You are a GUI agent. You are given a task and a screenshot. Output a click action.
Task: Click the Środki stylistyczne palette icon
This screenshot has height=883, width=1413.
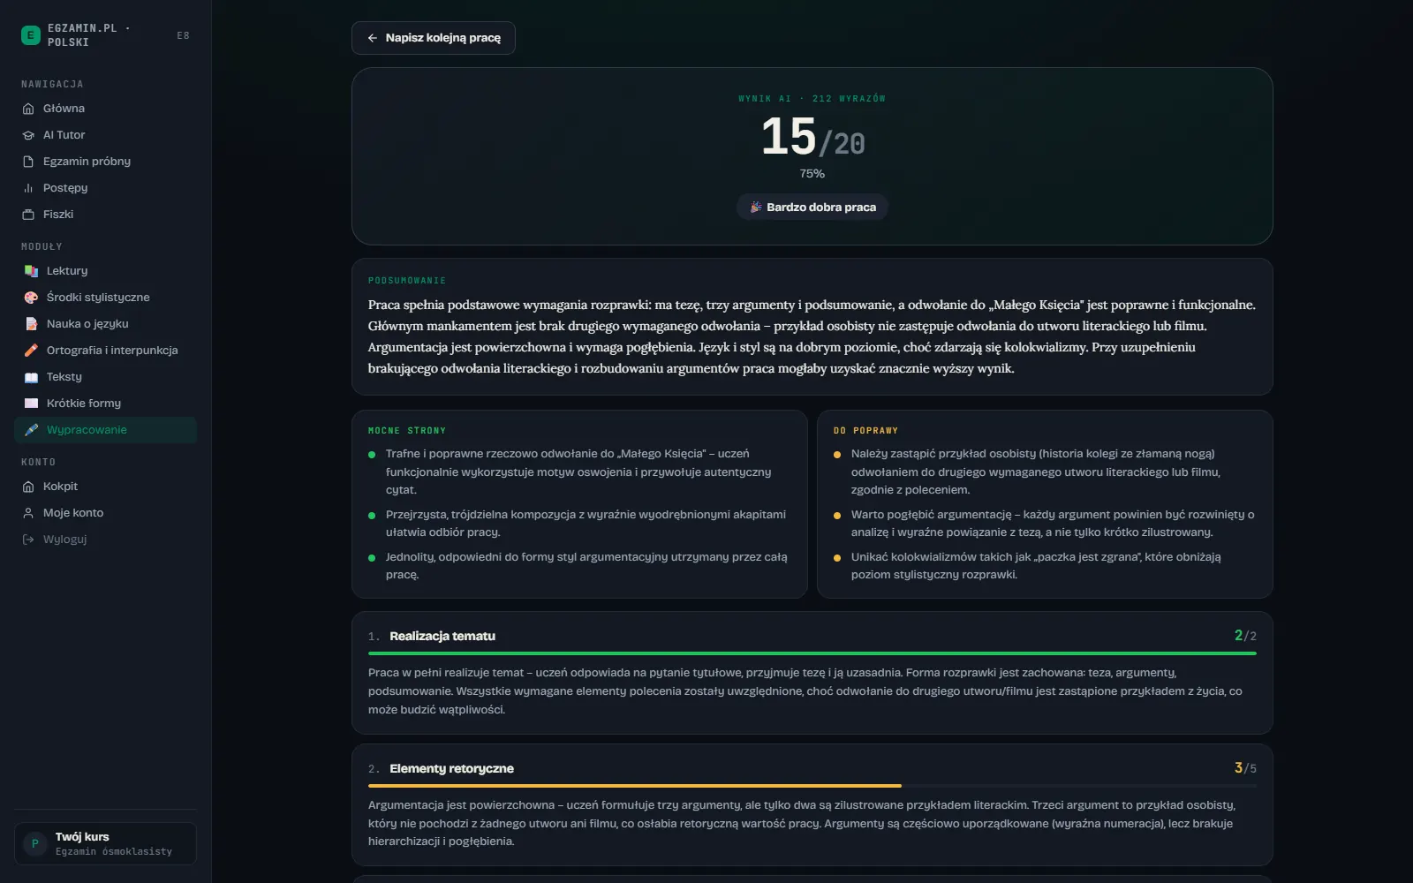[x=31, y=298]
